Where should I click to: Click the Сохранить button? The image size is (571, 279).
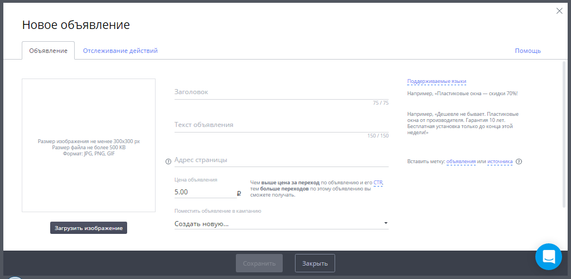(x=259, y=263)
